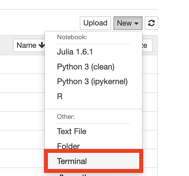Click the down arrow beside Name
The width and height of the screenshot is (189, 176).
(41, 45)
